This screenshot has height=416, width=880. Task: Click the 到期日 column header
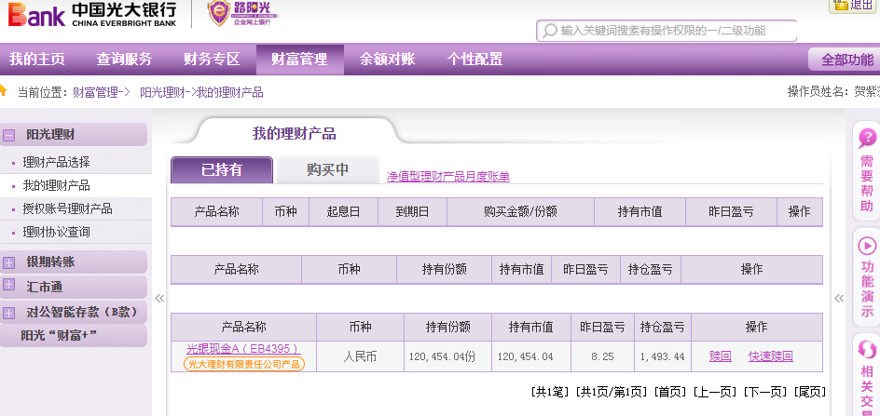point(412,212)
